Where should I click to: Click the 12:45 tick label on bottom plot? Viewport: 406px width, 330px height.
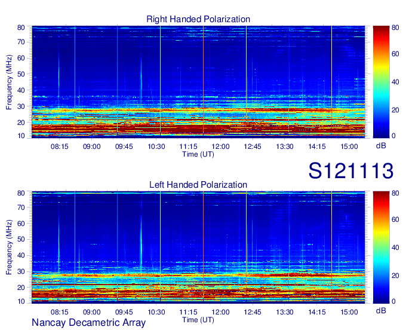click(x=253, y=312)
